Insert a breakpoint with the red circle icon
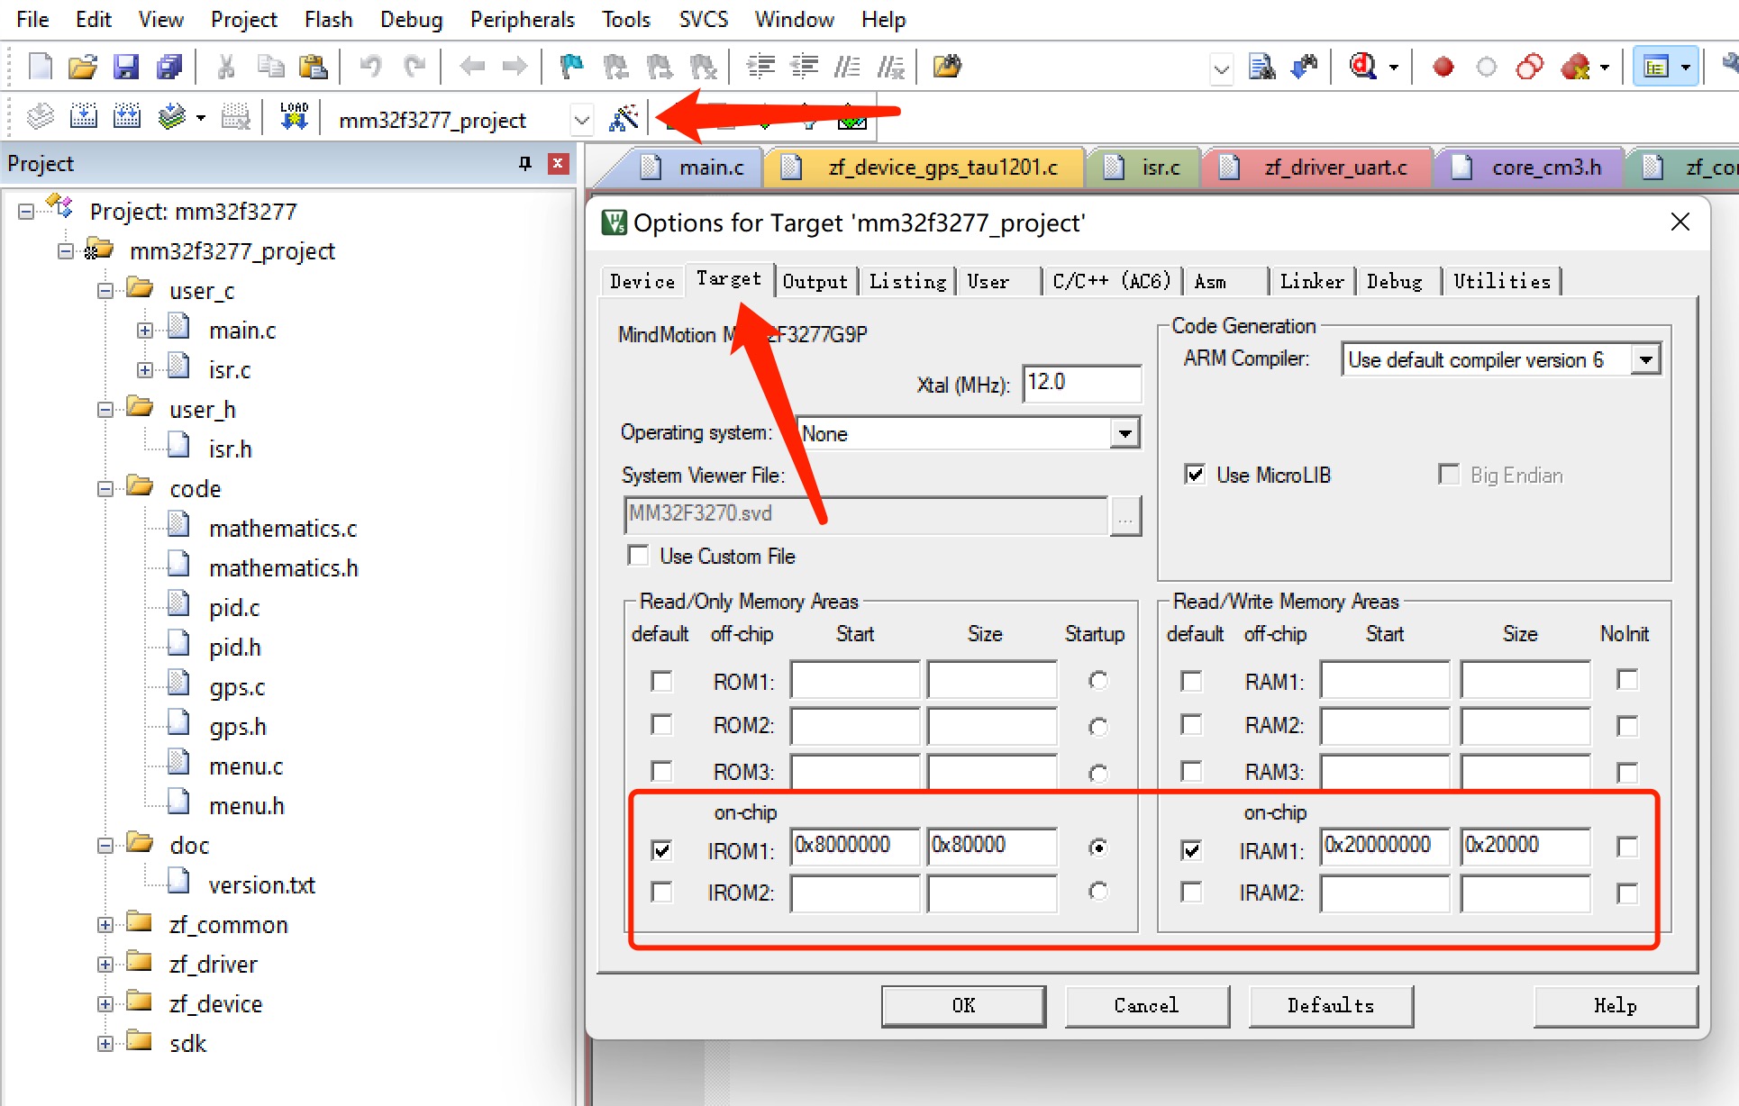1739x1106 pixels. [1443, 67]
